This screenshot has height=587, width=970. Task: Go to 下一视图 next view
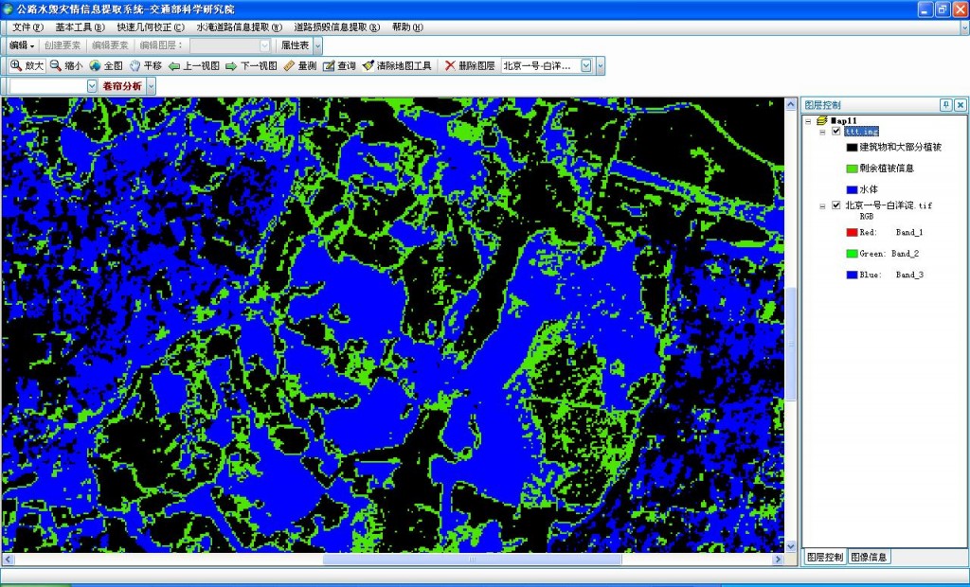(x=251, y=66)
